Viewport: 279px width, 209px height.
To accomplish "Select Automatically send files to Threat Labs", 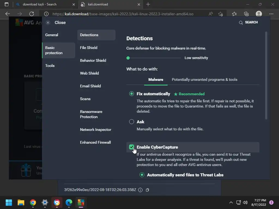I will [x=142, y=175].
